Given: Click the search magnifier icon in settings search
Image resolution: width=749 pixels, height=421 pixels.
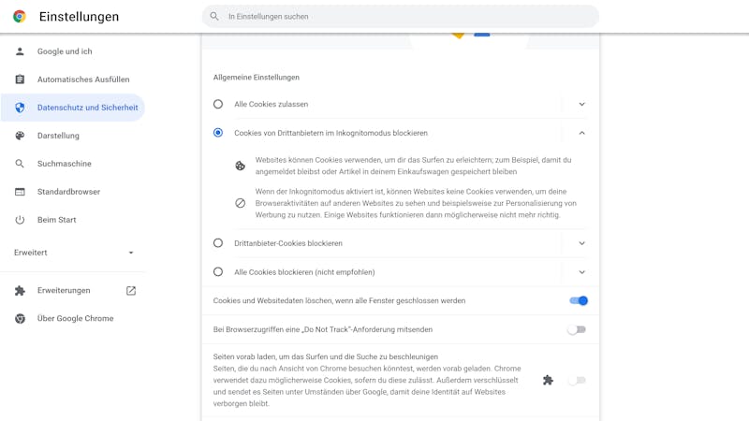Looking at the screenshot, I should (x=214, y=16).
